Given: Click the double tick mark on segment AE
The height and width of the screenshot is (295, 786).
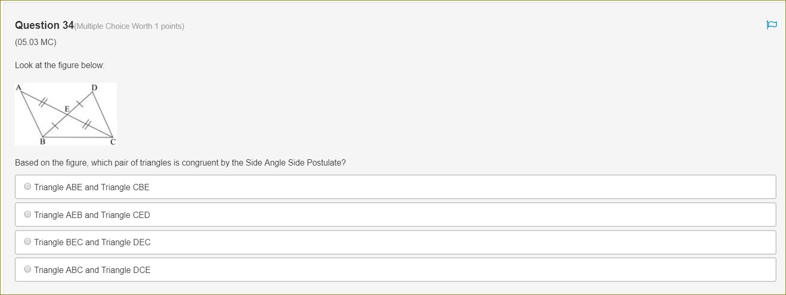Looking at the screenshot, I should [44, 102].
